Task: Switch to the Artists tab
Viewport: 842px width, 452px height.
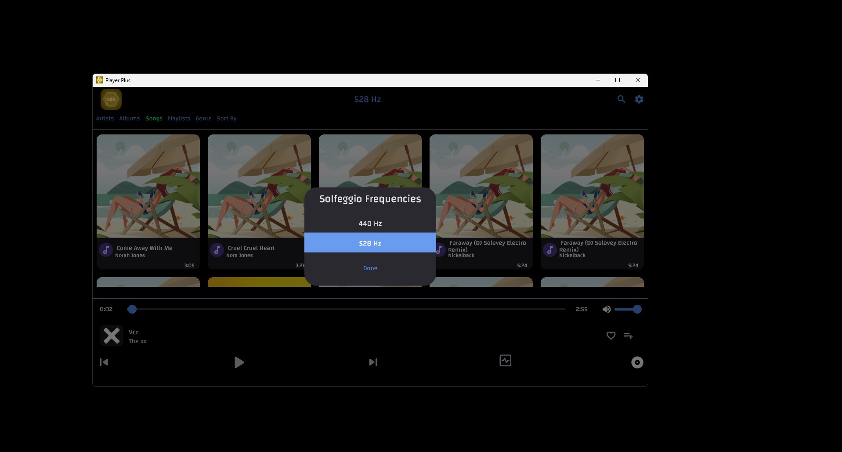Action: 105,119
